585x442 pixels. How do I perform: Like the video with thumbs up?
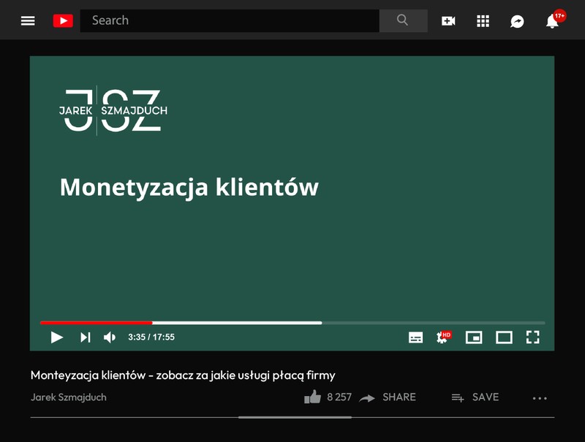pyautogui.click(x=313, y=397)
